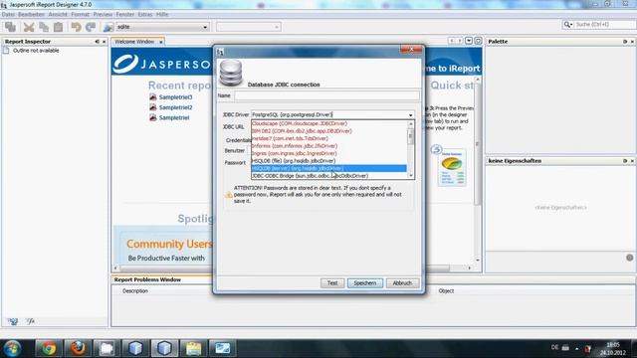This screenshot has height=358, width=637.
Task: Select HSQLDB (file) driver in list
Action: tap(328, 161)
